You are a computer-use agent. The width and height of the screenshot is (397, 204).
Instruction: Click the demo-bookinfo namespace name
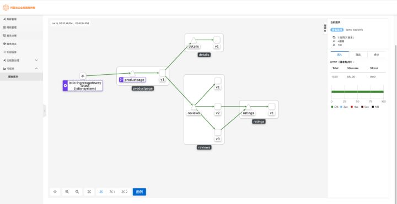(354, 30)
